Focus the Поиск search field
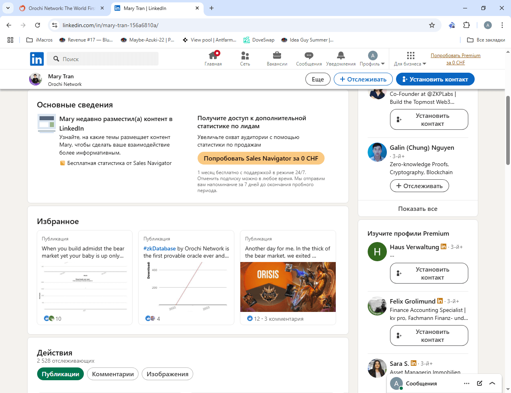 103,59
